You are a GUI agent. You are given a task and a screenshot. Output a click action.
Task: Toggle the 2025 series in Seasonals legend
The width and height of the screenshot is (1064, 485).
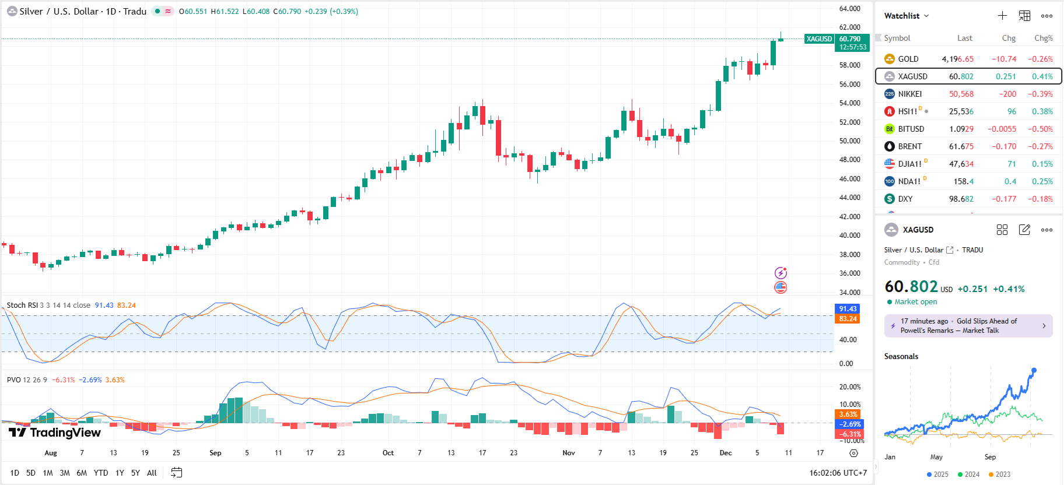pyautogui.click(x=937, y=475)
